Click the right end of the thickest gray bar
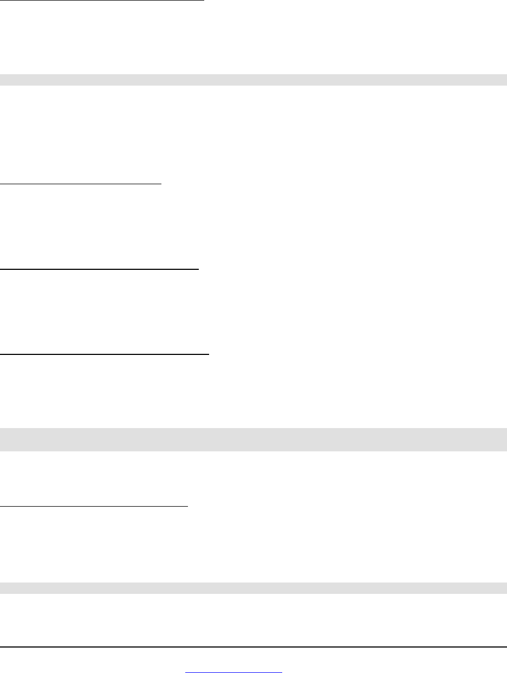 (x=504, y=439)
